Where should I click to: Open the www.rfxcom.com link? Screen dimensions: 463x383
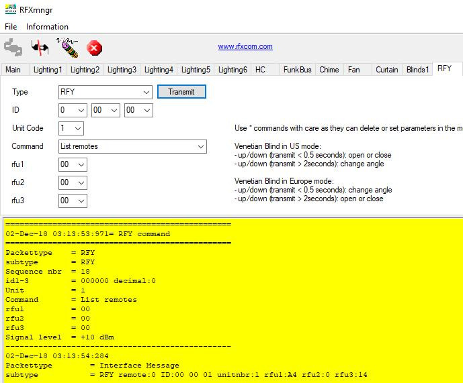point(245,47)
